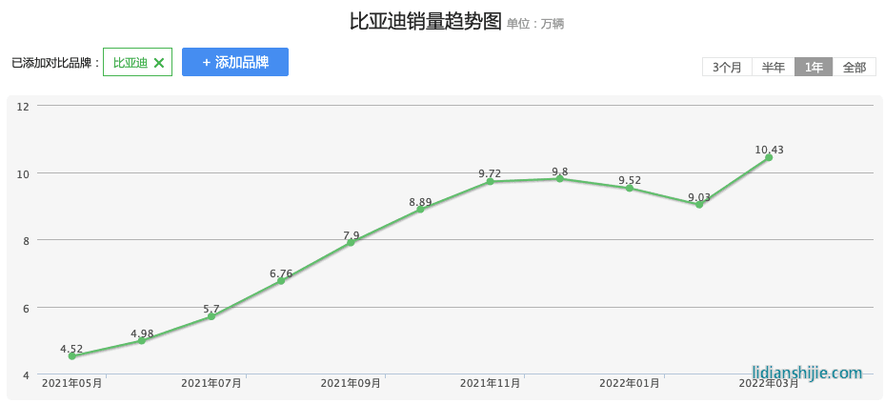The width and height of the screenshot is (885, 404).
Task: Click the 8.89 data point marker
Action: [x=420, y=210]
